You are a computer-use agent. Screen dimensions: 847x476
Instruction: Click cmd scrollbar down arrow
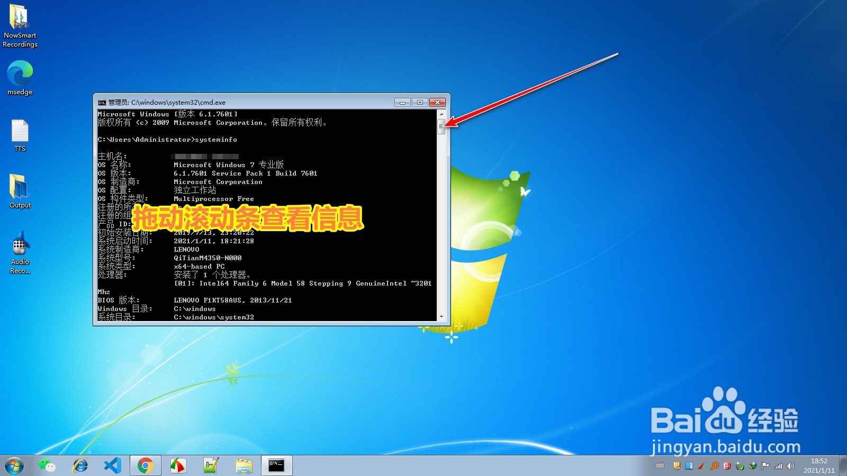(x=441, y=317)
